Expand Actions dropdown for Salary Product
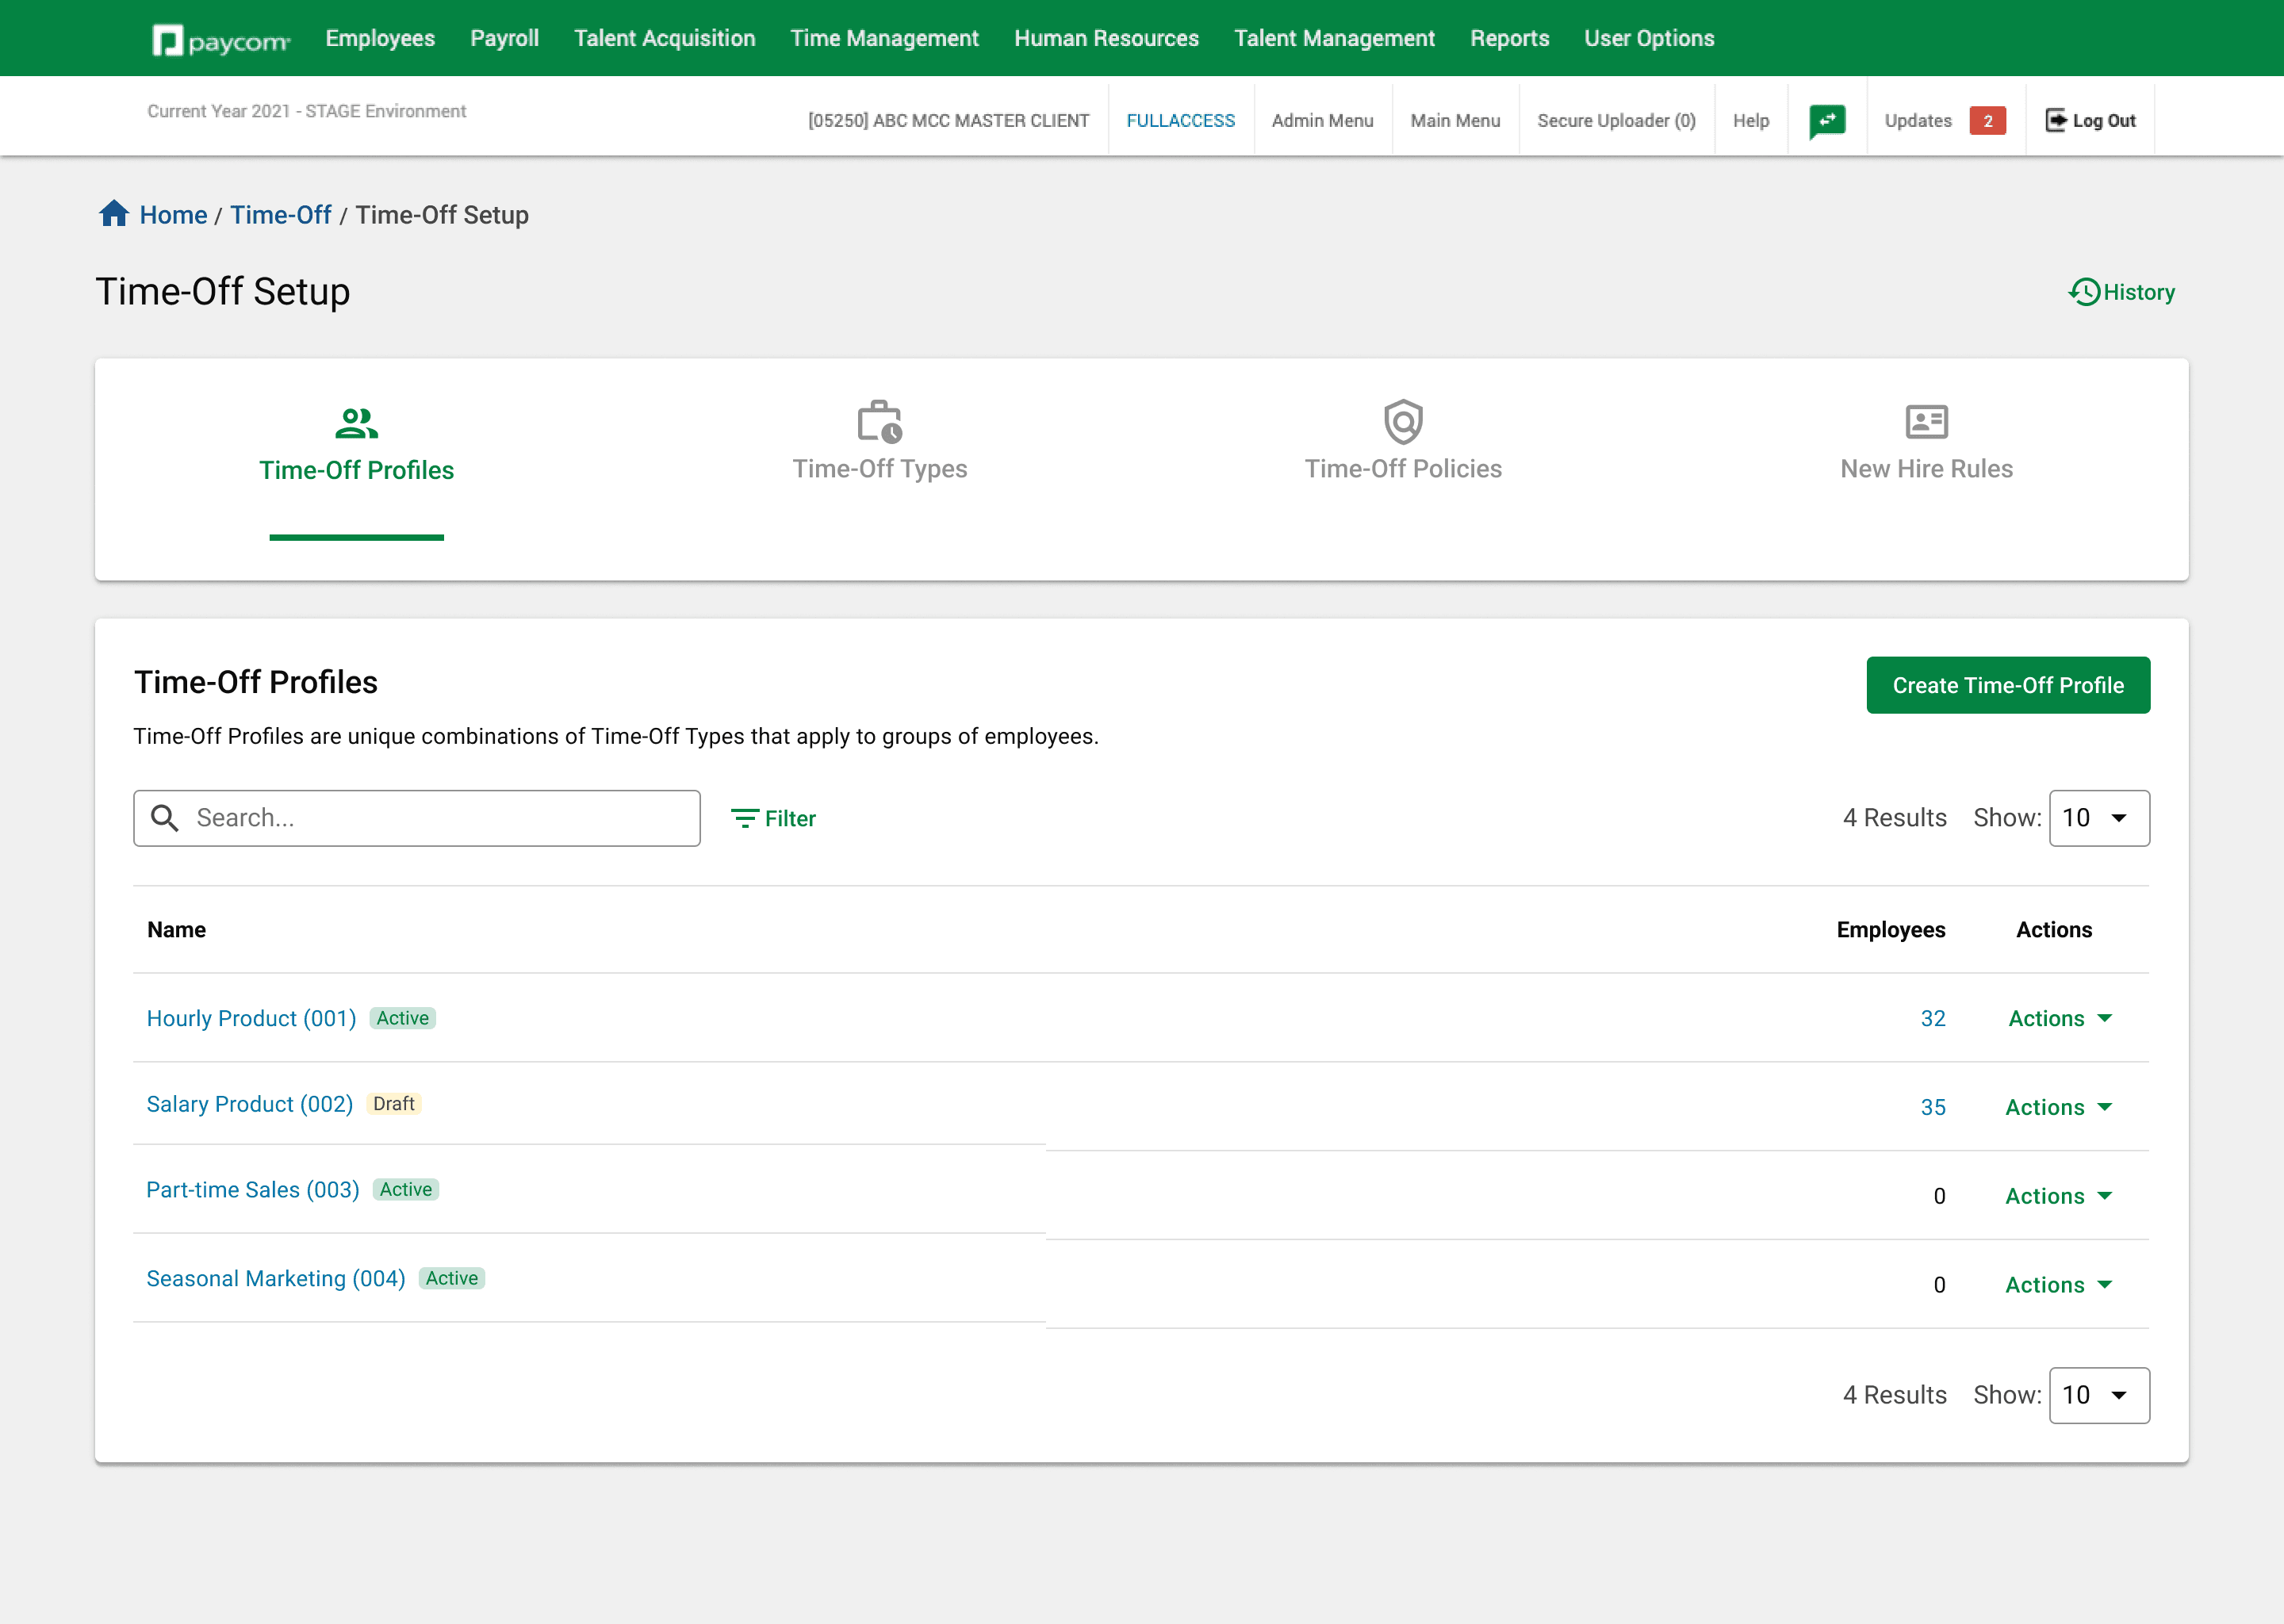Screen dimensions: 2284x1624 2058,1107
